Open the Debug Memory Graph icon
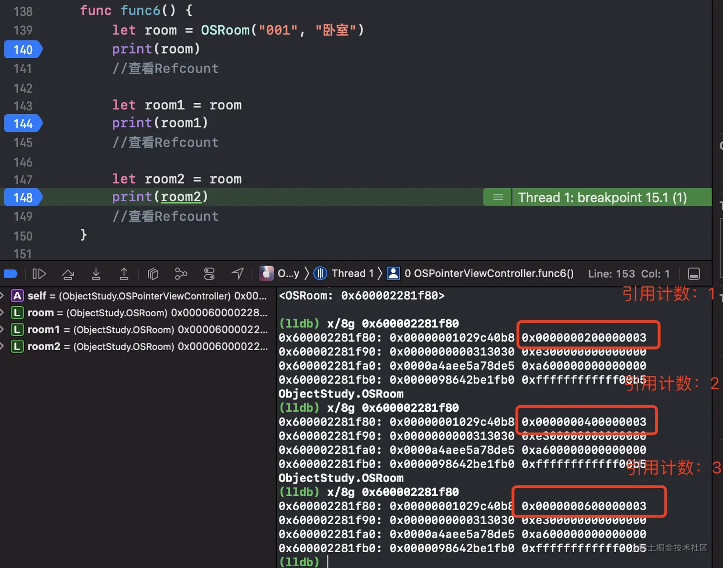 pyautogui.click(x=181, y=274)
